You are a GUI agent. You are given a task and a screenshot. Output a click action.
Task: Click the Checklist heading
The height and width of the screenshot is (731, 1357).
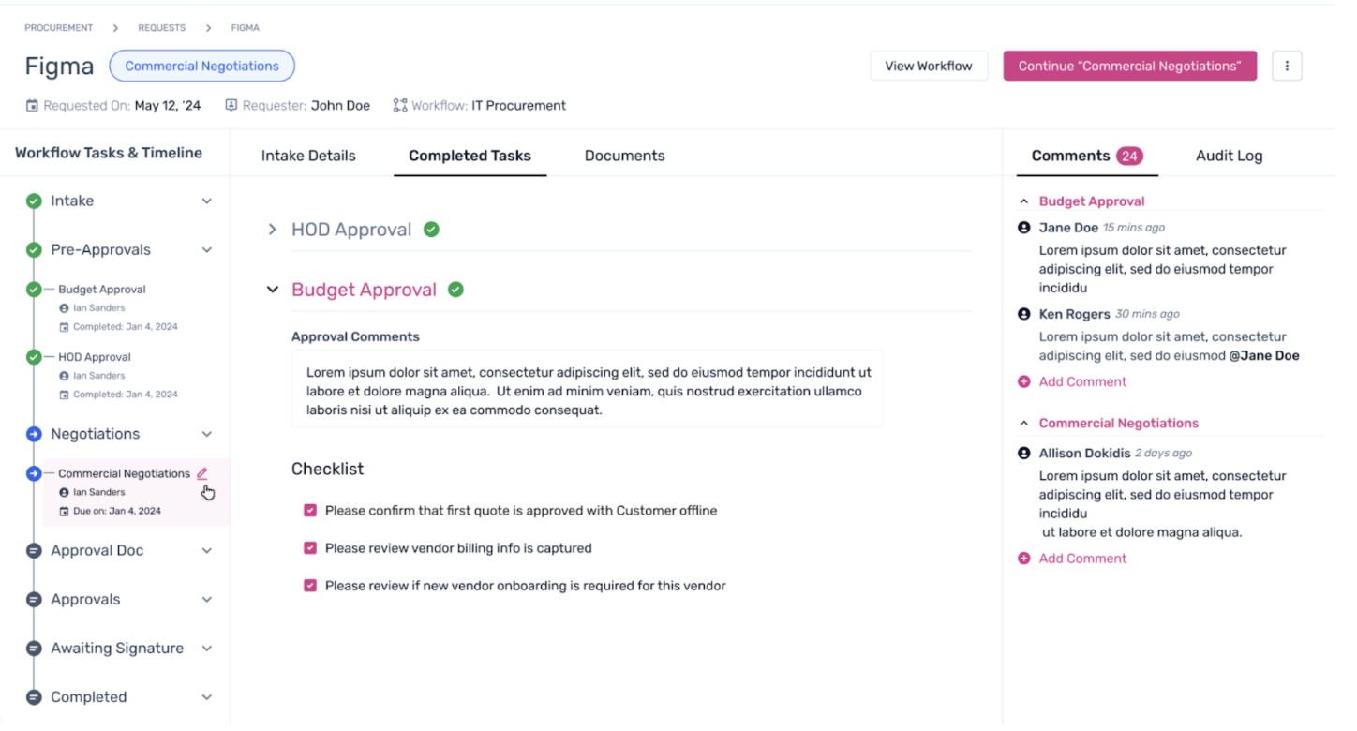(x=328, y=469)
